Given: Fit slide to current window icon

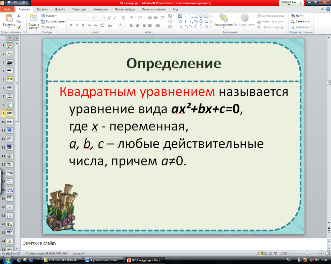Looking at the screenshot, I should (327, 253).
